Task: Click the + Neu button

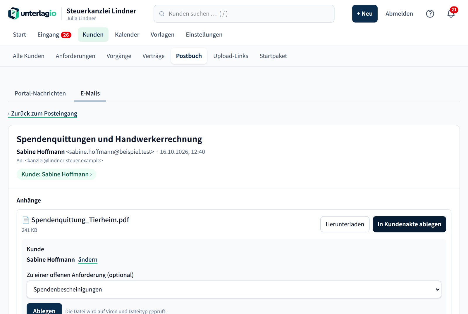Action: [365, 14]
